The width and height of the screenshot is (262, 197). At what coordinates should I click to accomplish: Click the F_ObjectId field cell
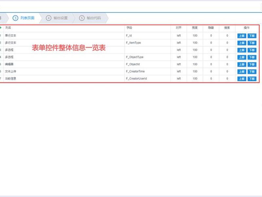coord(133,64)
